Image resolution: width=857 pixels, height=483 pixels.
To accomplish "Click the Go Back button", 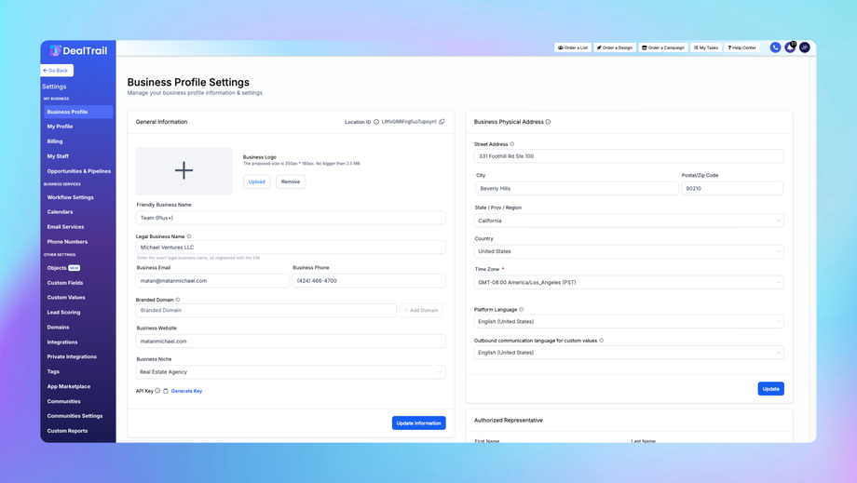I will 57,71.
